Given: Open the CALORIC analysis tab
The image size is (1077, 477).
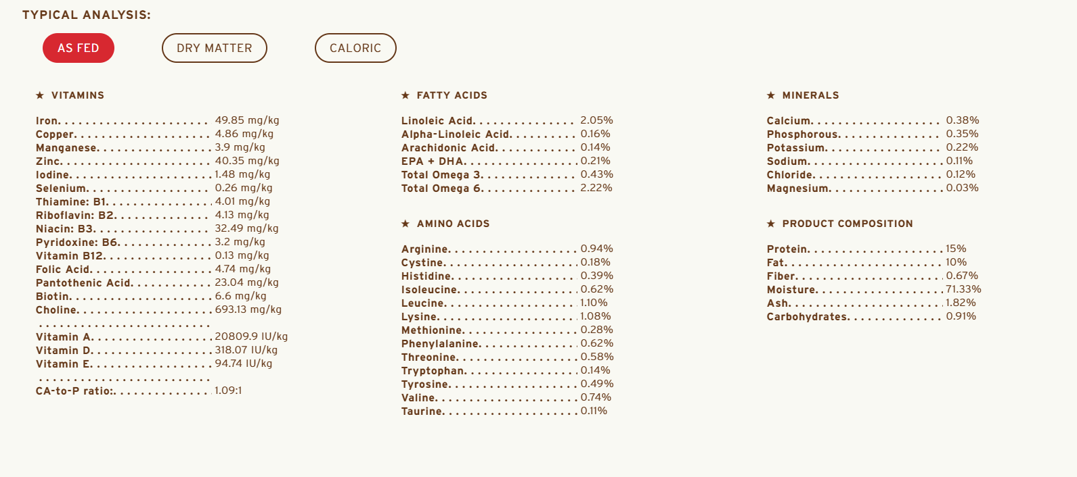Looking at the screenshot, I should [x=355, y=48].
